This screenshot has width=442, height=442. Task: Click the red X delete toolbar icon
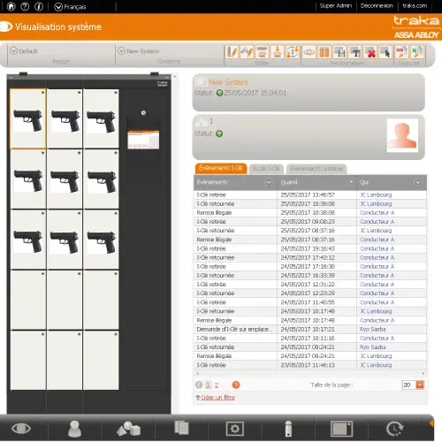point(370,52)
